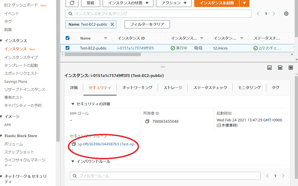
Task: Open the ステータスチェック tab
Action: (210, 88)
